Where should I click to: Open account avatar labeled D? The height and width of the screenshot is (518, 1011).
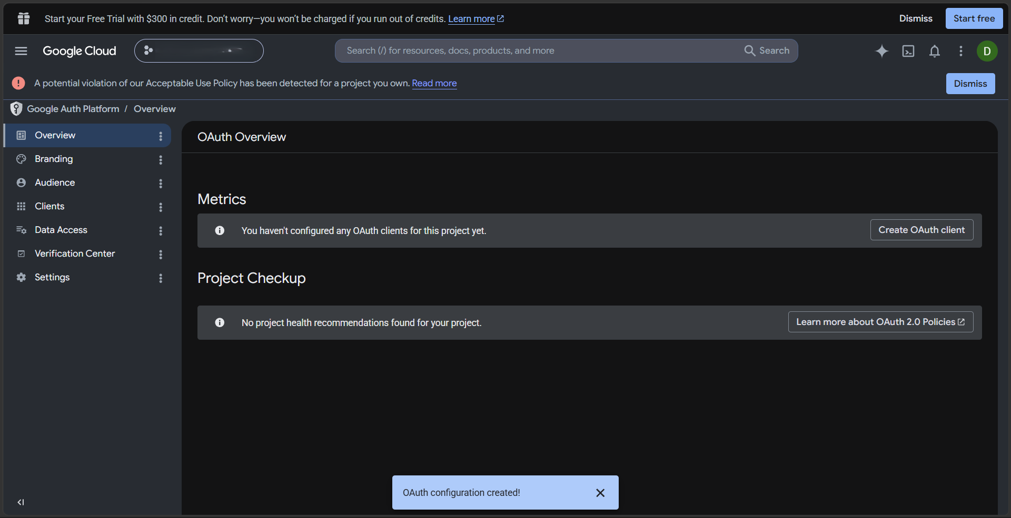click(x=987, y=51)
